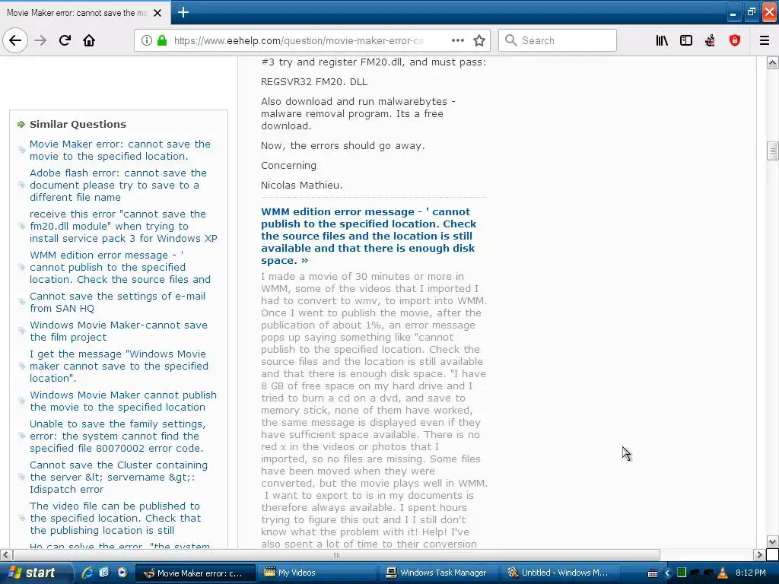Image resolution: width=779 pixels, height=584 pixels.
Task: Open sidebar 'WMM edition error message' link
Action: [119, 267]
